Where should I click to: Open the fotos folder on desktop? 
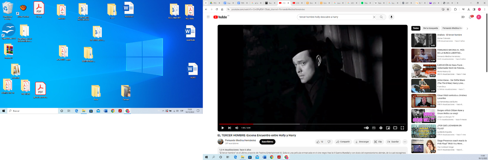coord(96,92)
